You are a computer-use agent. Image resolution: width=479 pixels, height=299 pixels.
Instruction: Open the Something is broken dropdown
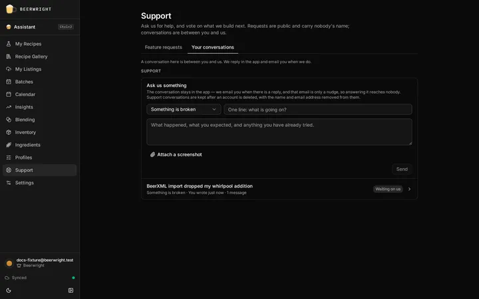(184, 109)
